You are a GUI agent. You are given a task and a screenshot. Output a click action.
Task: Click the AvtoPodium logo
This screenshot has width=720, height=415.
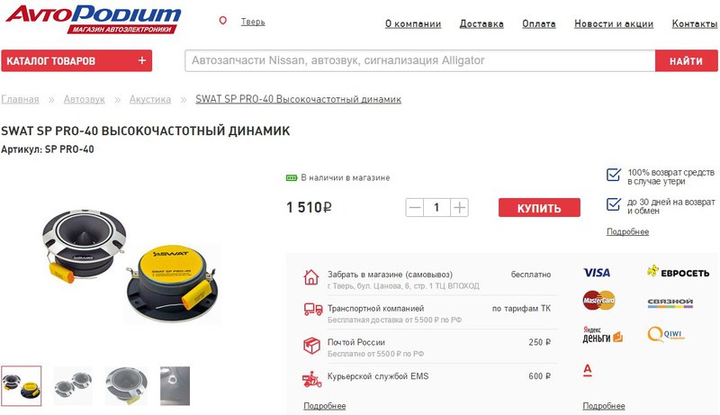point(94,19)
